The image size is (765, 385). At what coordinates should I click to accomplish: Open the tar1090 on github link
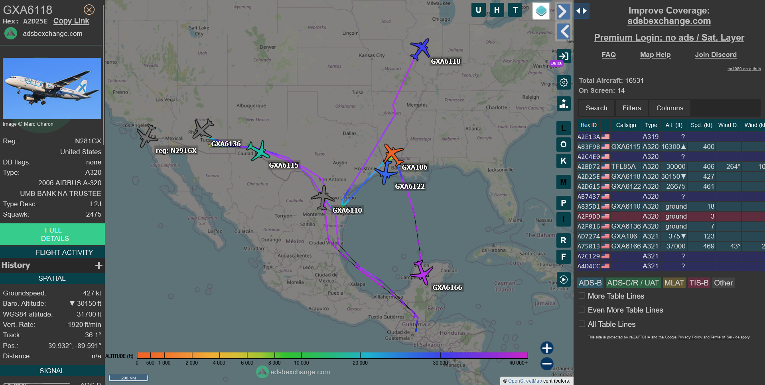point(744,69)
